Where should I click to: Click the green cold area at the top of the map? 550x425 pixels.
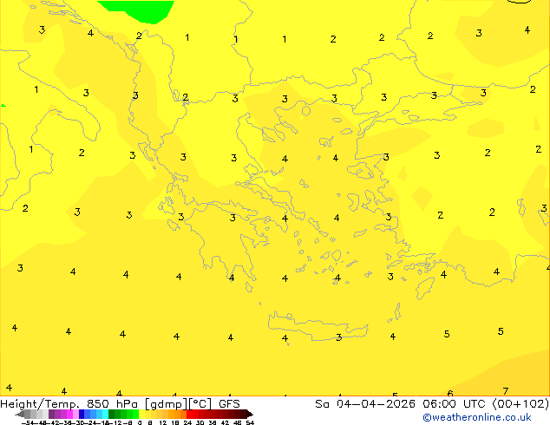coord(141,10)
